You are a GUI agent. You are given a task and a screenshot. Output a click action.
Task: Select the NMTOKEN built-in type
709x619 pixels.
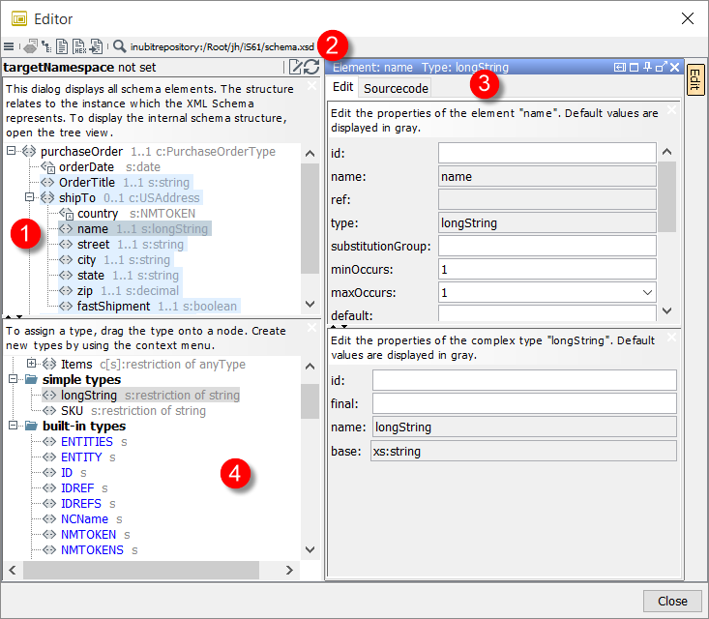click(x=87, y=535)
